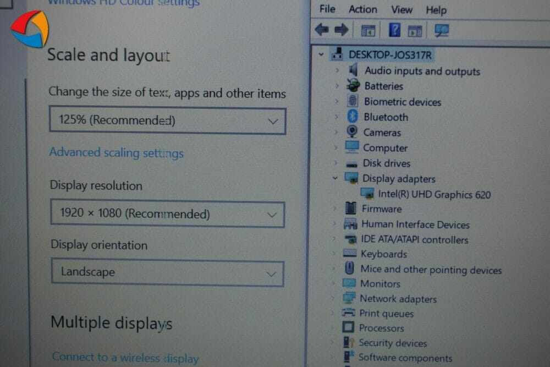Click the DESKTOP-JOS317R computer icon

point(338,54)
